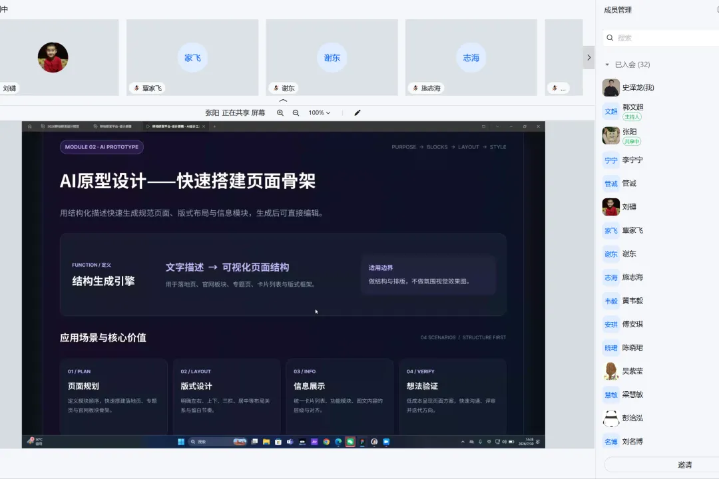
Task: Click the member search field
Action: [660, 38]
